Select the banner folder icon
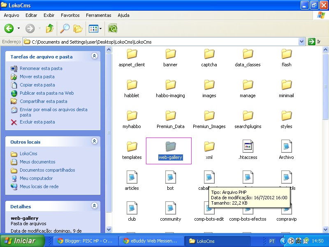This screenshot has width=329, height=247. (170, 54)
